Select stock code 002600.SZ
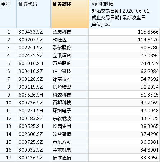The image size is (161, 162). [x=31, y=134]
